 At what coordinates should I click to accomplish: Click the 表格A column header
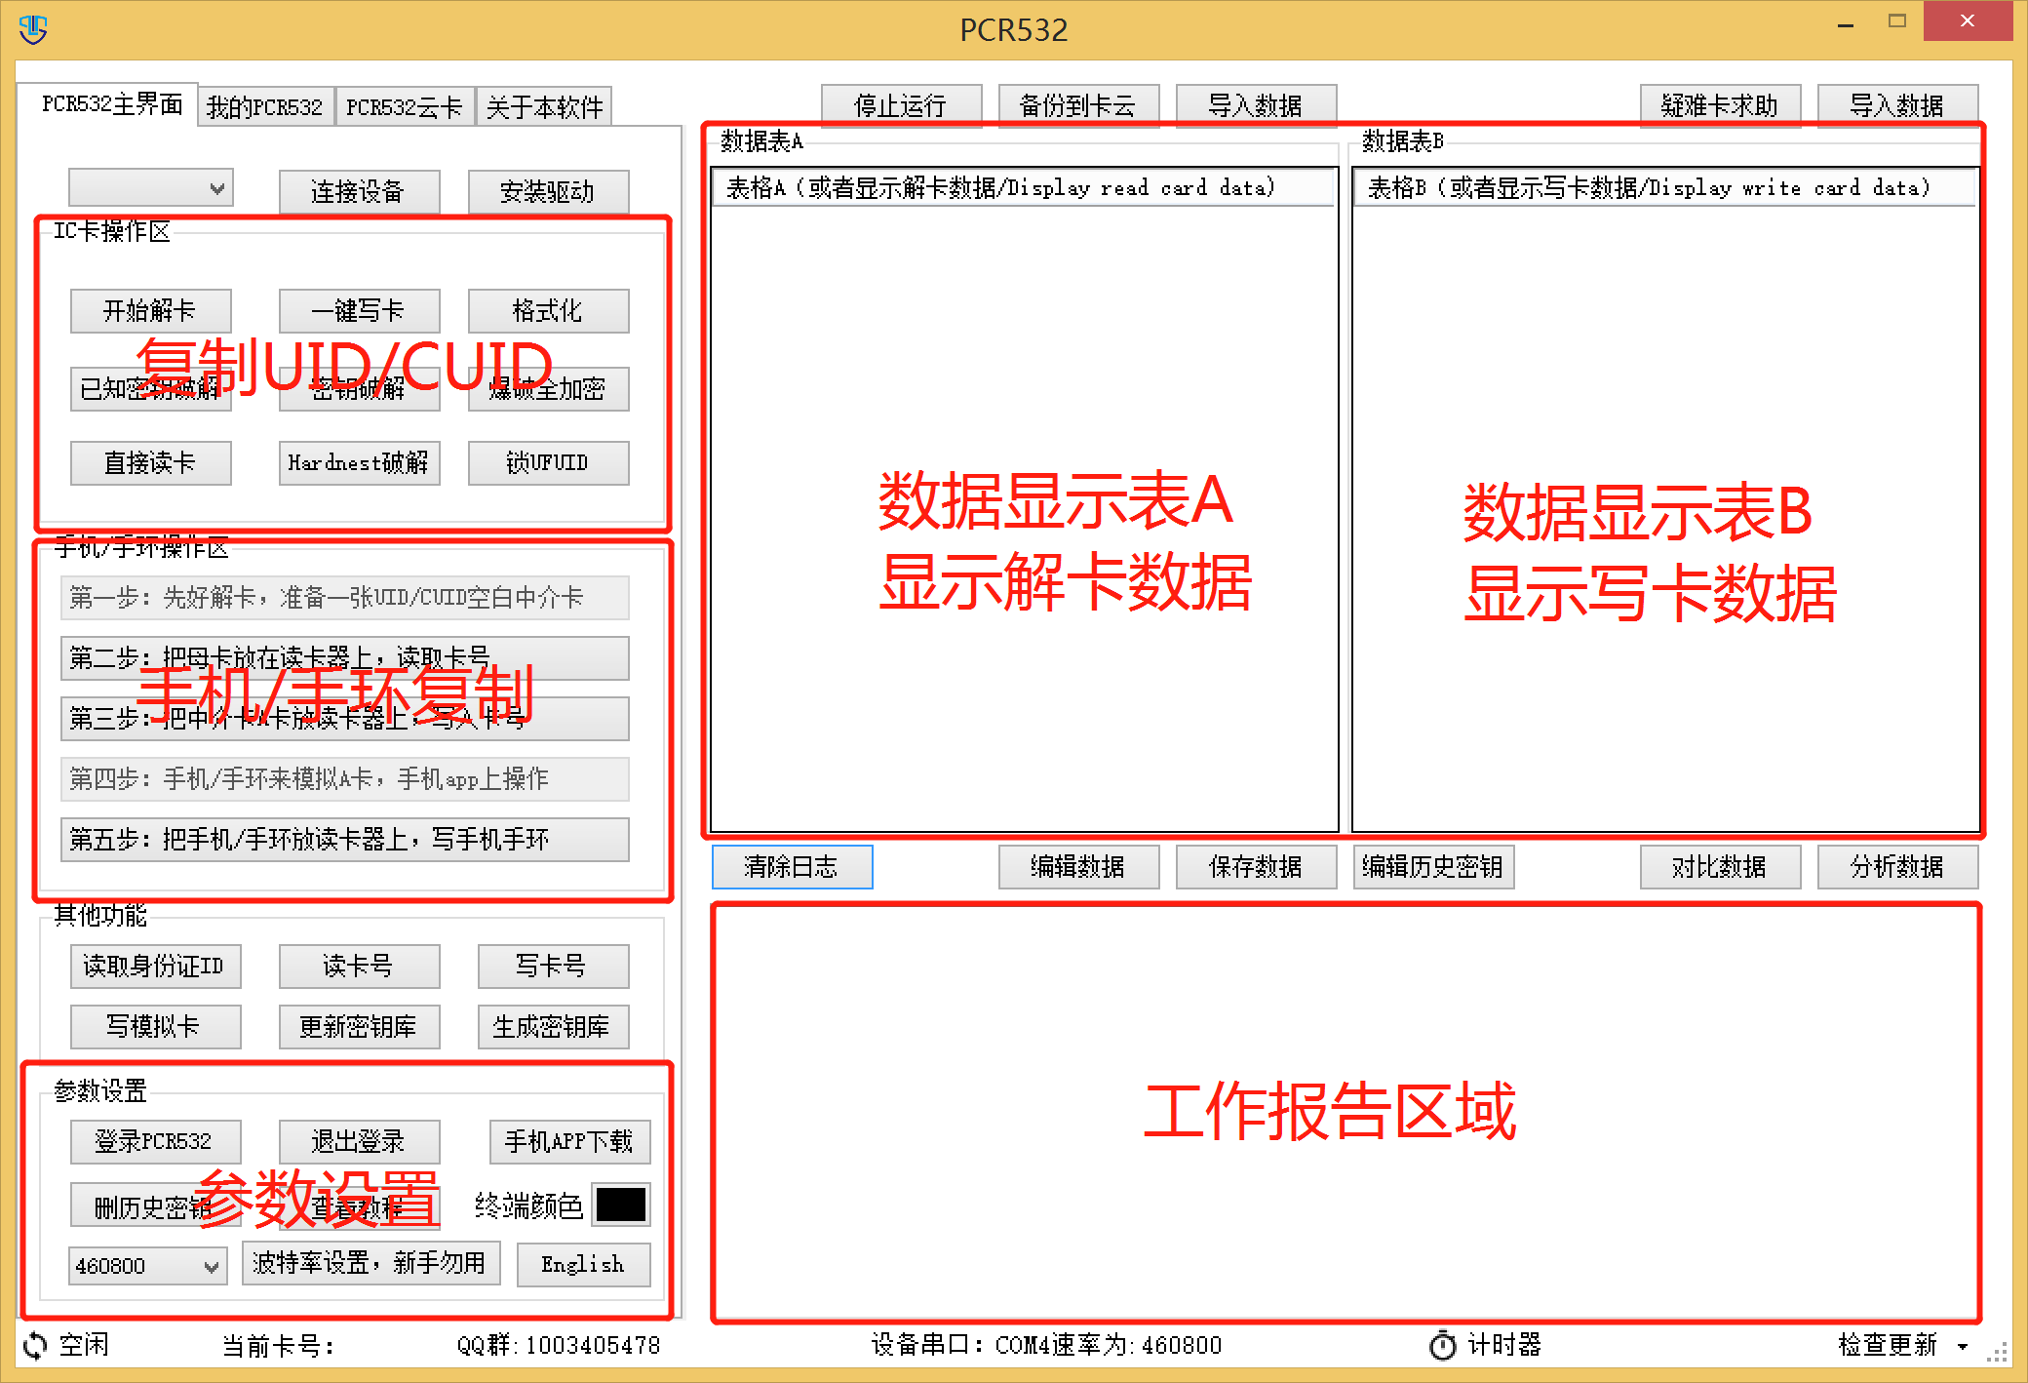1024,187
